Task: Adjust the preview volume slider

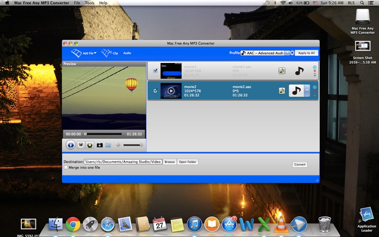Action: coord(133,145)
